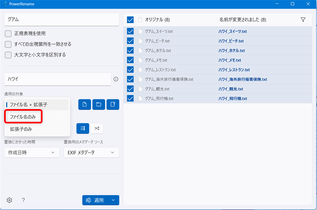
Task: Toggle the include-subfolders icon
Action: click(113, 104)
